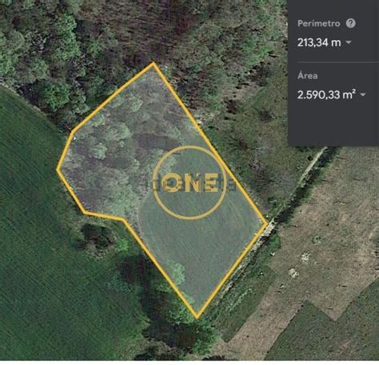Click the Área label text
The height and width of the screenshot is (365, 379).
coord(307,76)
